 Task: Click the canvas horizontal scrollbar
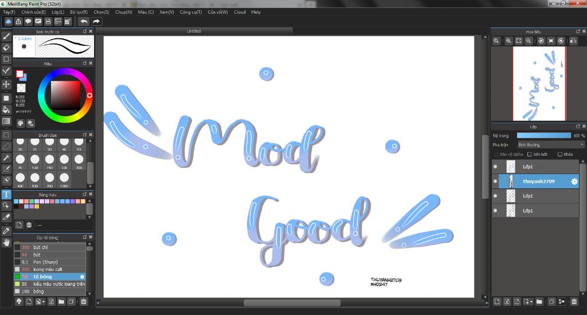click(x=292, y=302)
